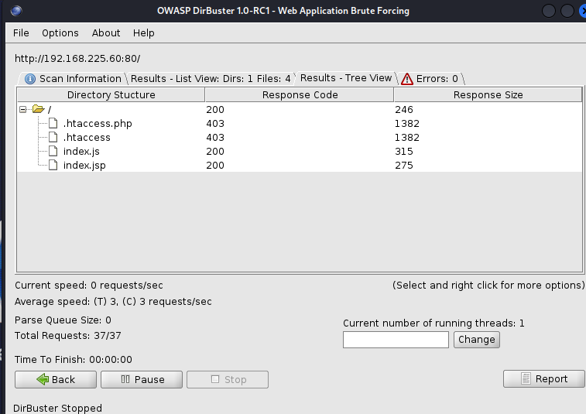Click the target URL http://192.168.225.60:80/
586x414 pixels.
point(77,59)
